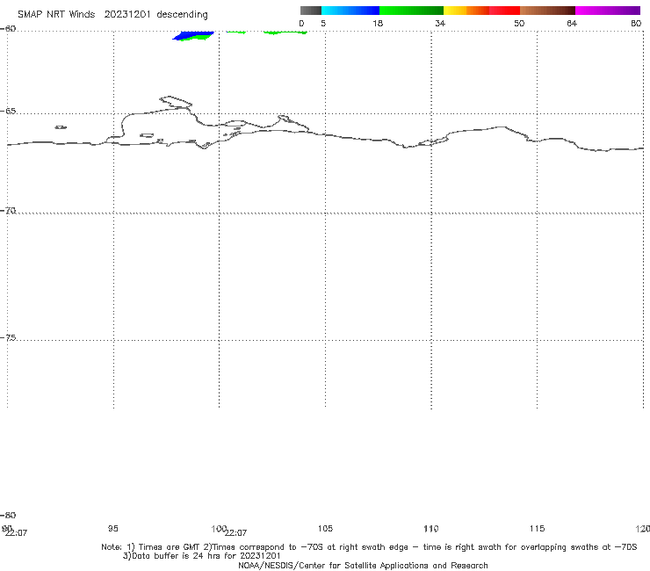The image size is (650, 571).
Task: Click the note line 'Times are GMT'
Action: click(170, 547)
